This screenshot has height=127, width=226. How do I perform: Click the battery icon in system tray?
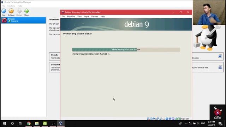click(x=194, y=123)
